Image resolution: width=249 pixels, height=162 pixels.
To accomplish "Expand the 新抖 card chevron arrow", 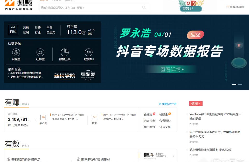I will tap(174, 156).
